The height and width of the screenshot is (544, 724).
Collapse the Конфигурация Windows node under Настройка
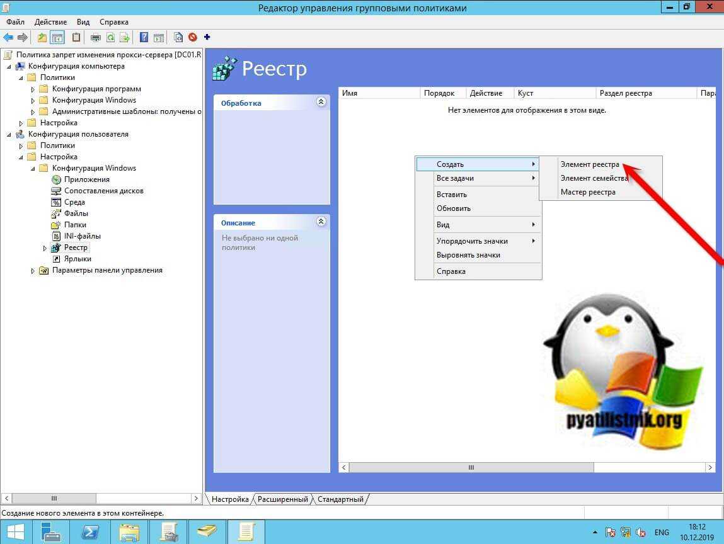point(33,169)
